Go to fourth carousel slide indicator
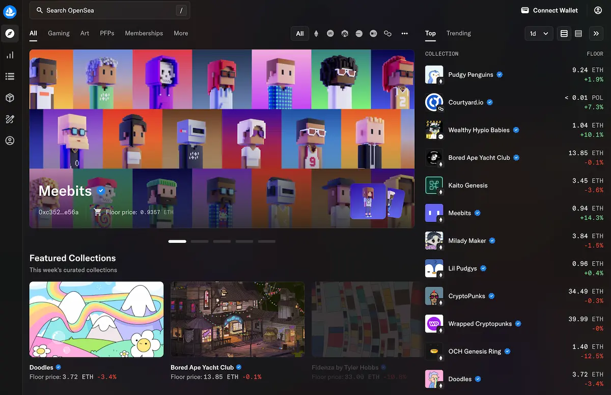This screenshot has height=395, width=611. pyautogui.click(x=244, y=241)
